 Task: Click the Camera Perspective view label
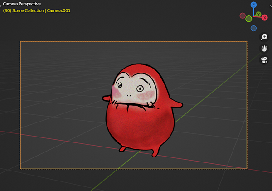pos(22,4)
